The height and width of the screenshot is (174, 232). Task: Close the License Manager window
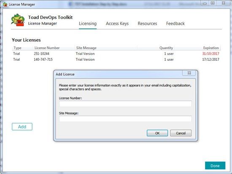pos(224,3)
